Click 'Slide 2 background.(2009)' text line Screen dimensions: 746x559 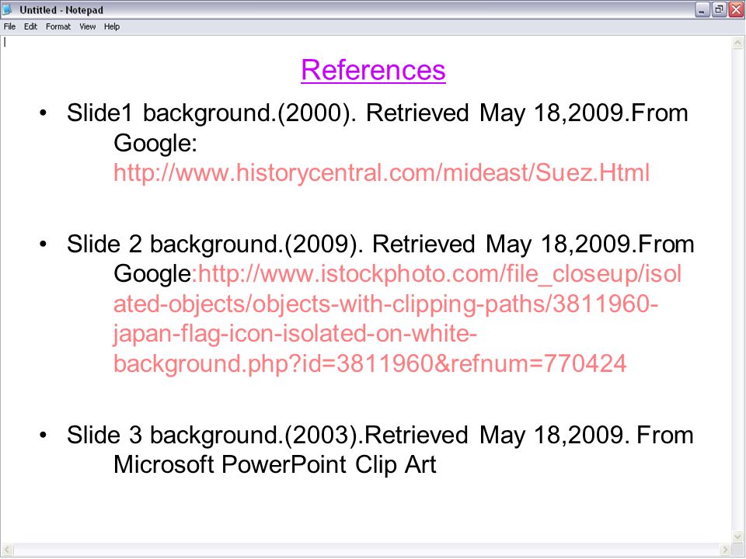click(380, 245)
